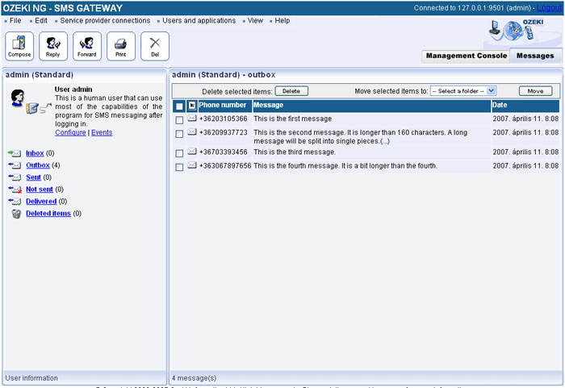Open the Events link
The height and width of the screenshot is (388, 565).
click(x=102, y=132)
